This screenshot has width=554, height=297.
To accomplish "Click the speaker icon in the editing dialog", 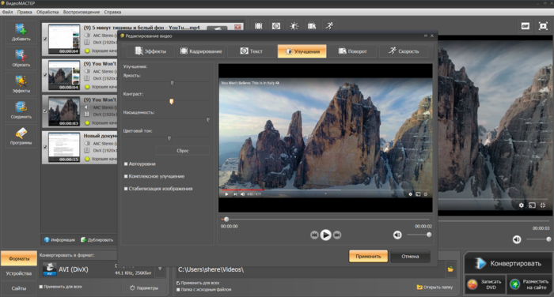I will click(397, 235).
